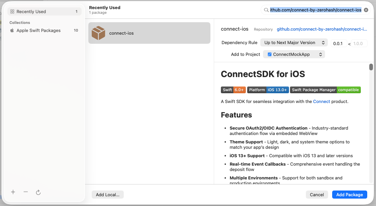Click the search magnifier icon
This screenshot has height=206, width=376.
266,10
